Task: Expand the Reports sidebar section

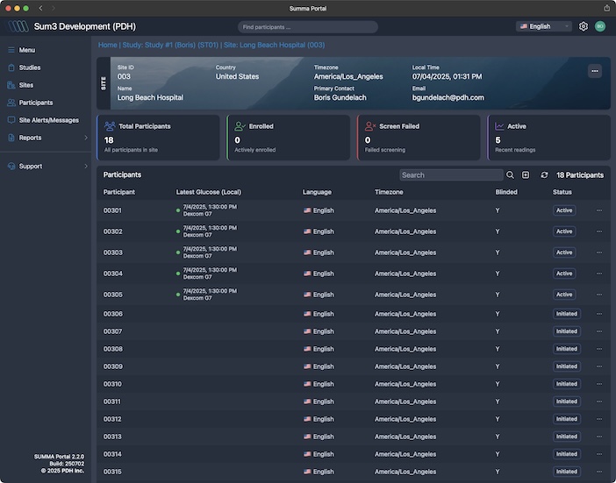Action: (x=85, y=138)
